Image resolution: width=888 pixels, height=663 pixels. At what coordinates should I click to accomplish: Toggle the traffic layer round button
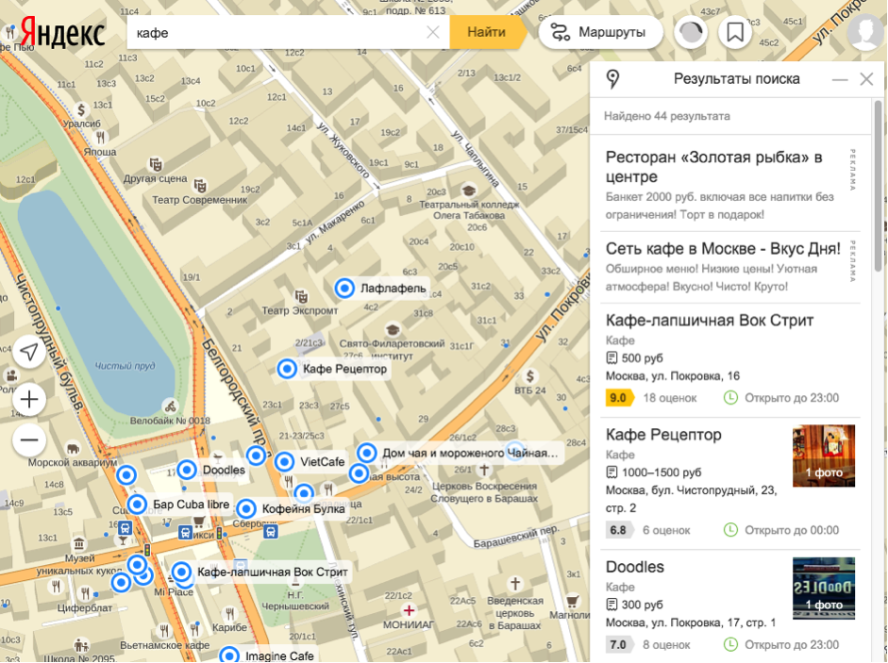coord(691,32)
